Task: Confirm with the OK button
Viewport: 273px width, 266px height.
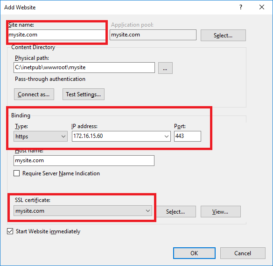Action: tap(194, 253)
